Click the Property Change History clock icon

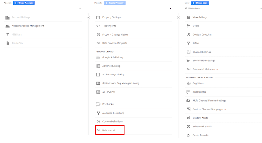98,34
